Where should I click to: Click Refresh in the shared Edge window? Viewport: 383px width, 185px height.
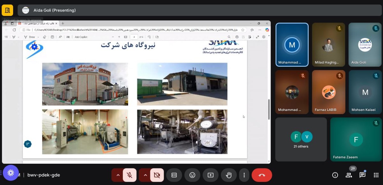click(x=14, y=30)
